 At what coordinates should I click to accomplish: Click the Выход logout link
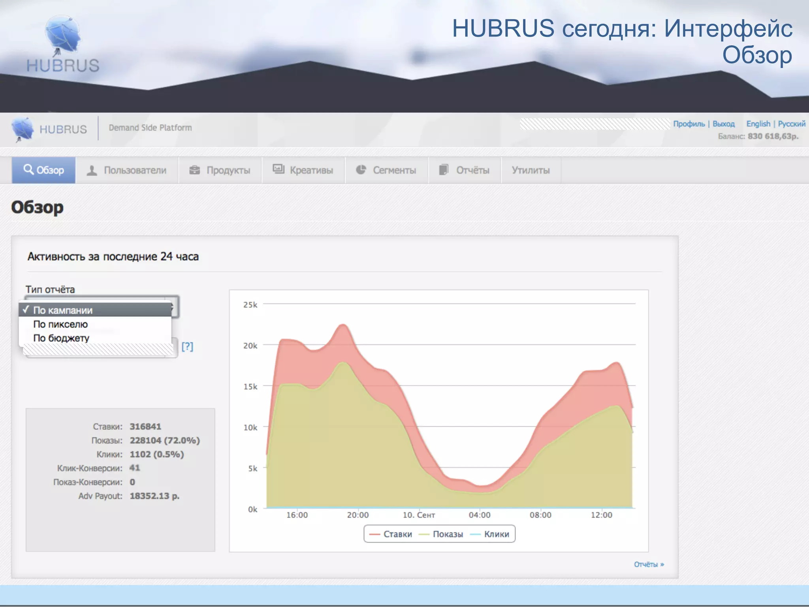click(724, 124)
